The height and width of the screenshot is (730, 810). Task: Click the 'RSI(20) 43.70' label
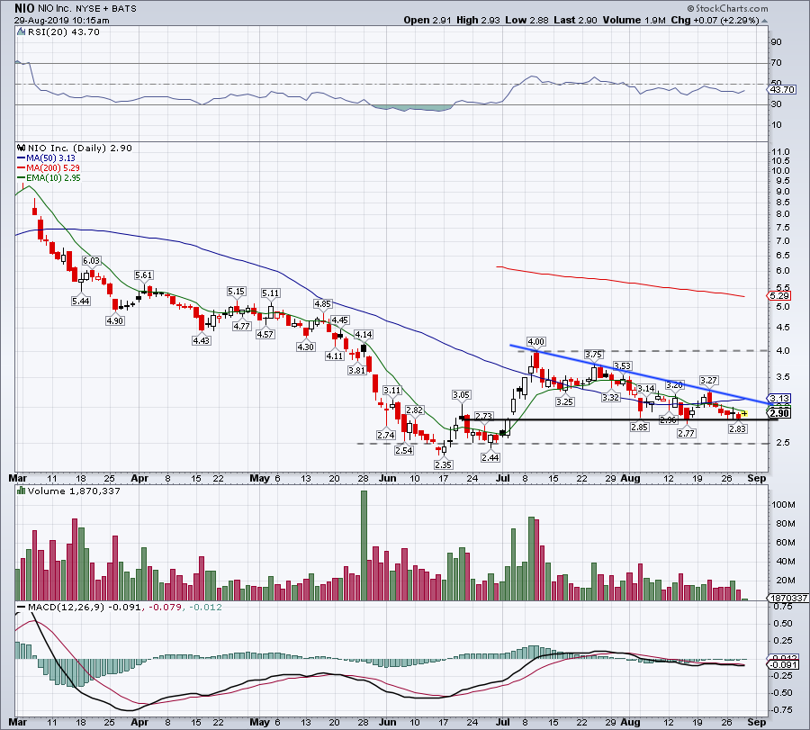click(63, 32)
